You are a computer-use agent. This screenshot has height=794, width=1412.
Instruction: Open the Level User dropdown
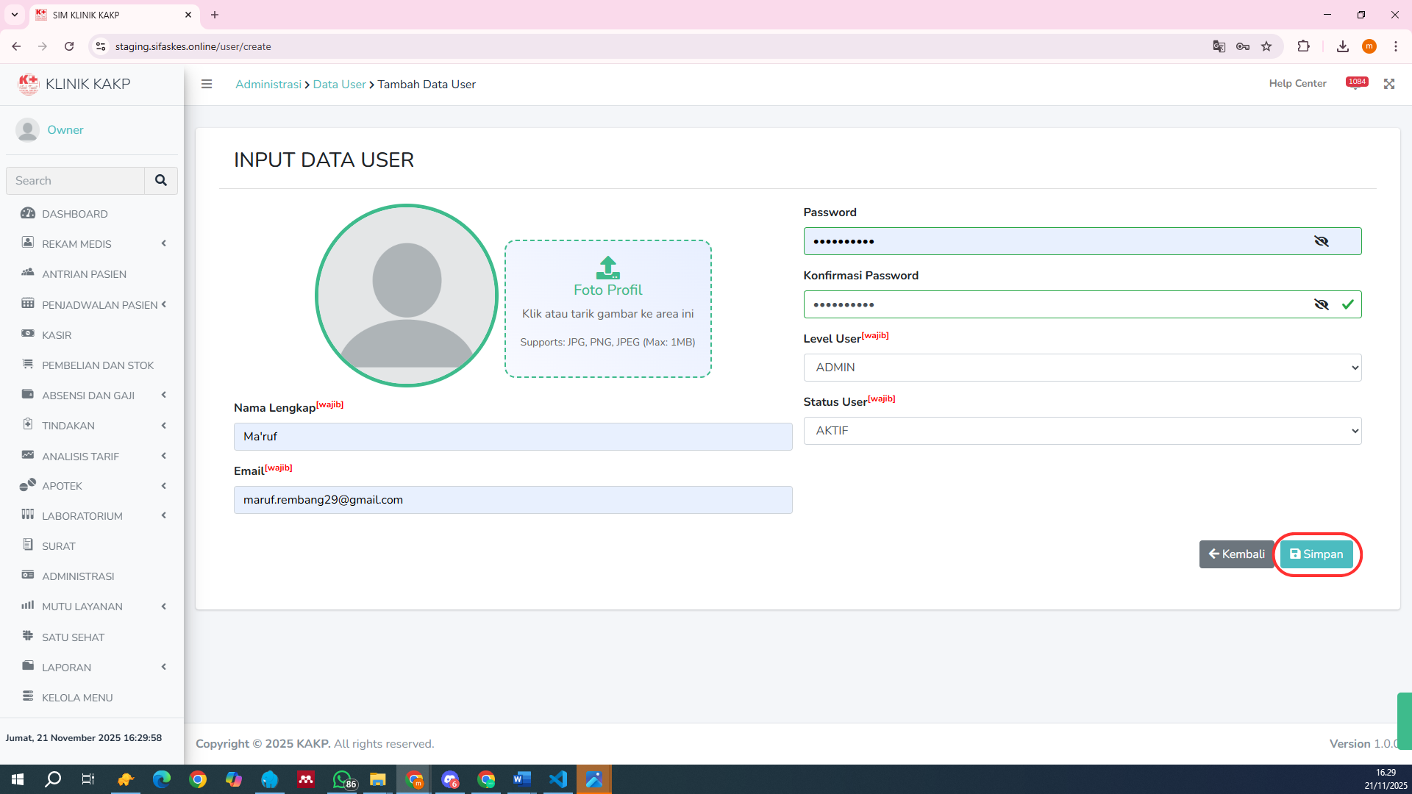1082,368
